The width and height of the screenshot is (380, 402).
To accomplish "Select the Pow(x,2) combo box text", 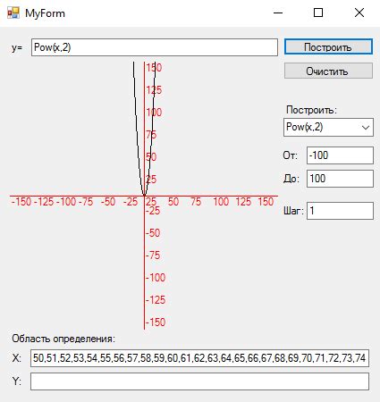I will 305,127.
